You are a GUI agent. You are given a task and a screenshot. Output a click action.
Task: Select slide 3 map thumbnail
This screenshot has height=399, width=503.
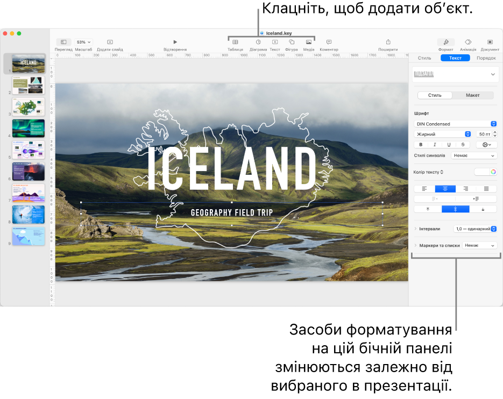pyautogui.click(x=29, y=107)
